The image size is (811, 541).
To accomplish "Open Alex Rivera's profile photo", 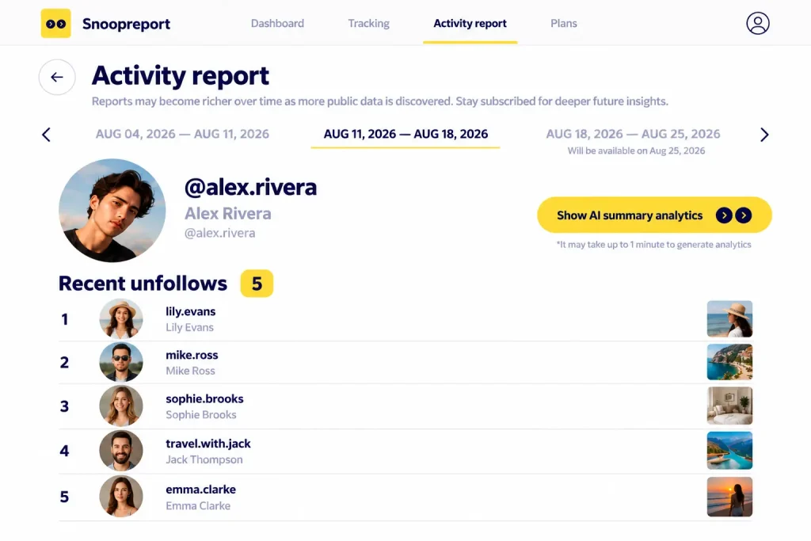I will [112, 210].
